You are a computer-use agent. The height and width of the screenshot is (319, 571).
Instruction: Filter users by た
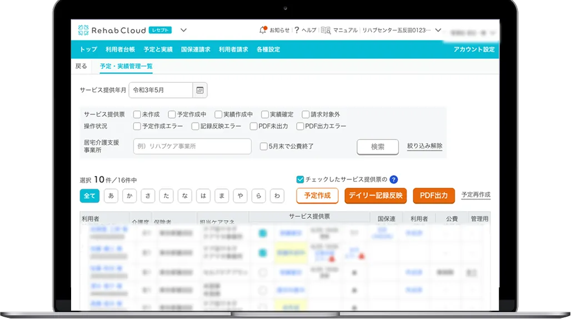point(166,196)
